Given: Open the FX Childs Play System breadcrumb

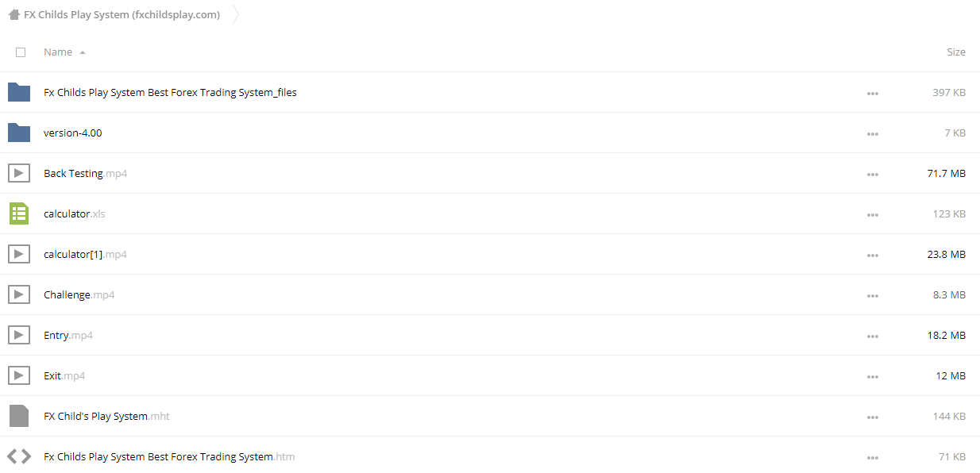Looking at the screenshot, I should (122, 14).
